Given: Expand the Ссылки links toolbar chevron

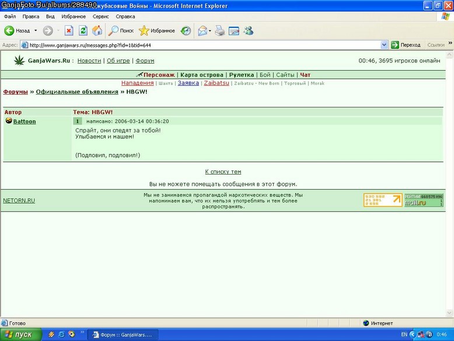Looking at the screenshot, I should pos(450,43).
